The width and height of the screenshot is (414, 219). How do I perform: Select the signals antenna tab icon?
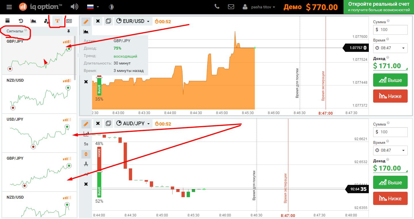coord(57,21)
